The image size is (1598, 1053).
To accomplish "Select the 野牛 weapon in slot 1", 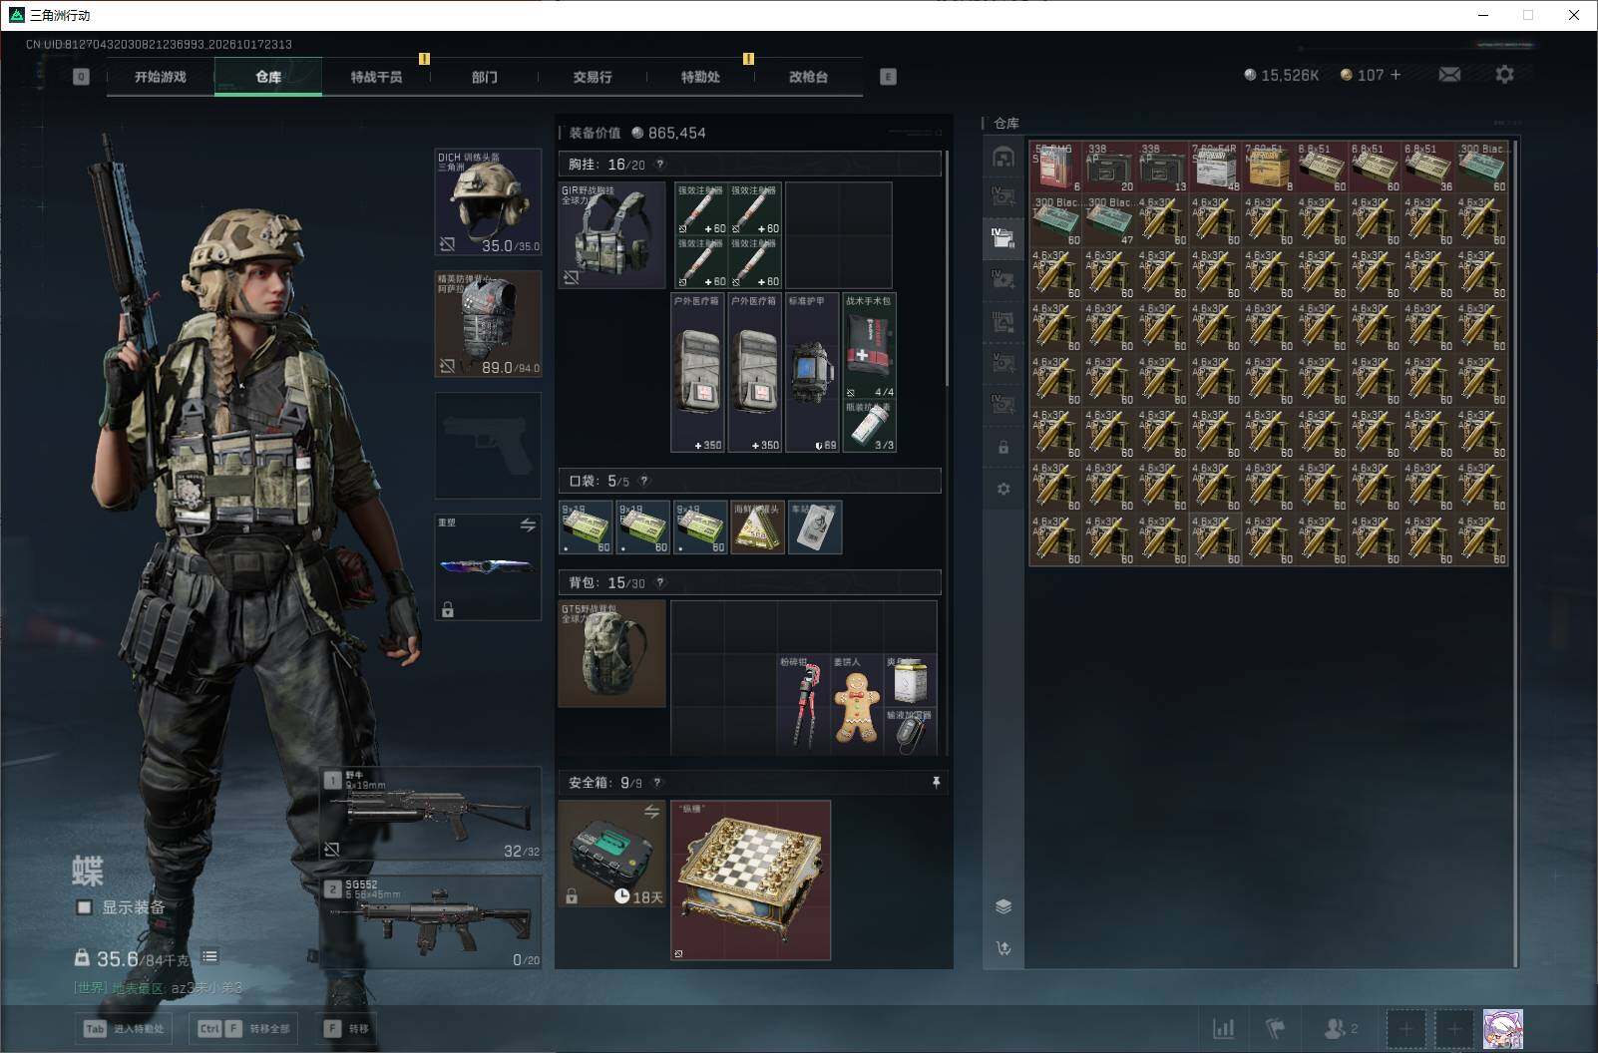I will [x=431, y=814].
